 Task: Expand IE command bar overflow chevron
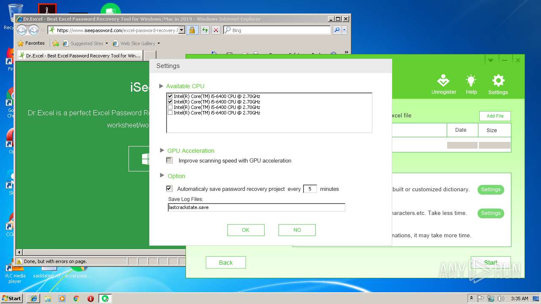pyautogui.click(x=347, y=52)
